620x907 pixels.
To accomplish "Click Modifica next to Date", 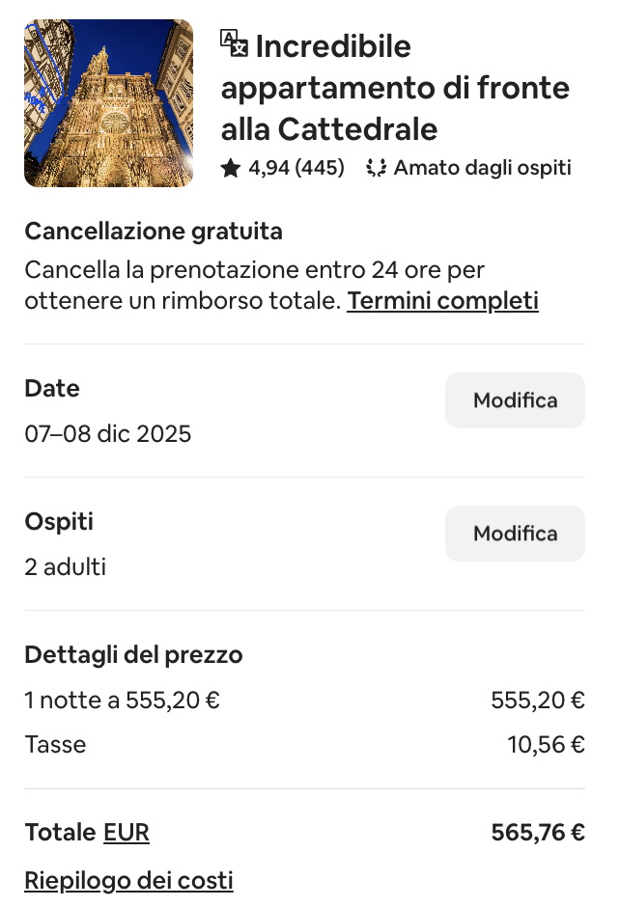I will pyautogui.click(x=515, y=399).
